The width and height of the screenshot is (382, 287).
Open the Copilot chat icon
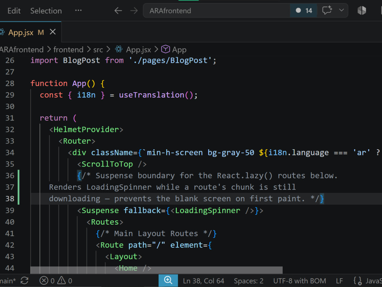pyautogui.click(x=327, y=10)
